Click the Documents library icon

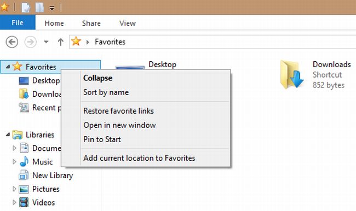pos(24,148)
